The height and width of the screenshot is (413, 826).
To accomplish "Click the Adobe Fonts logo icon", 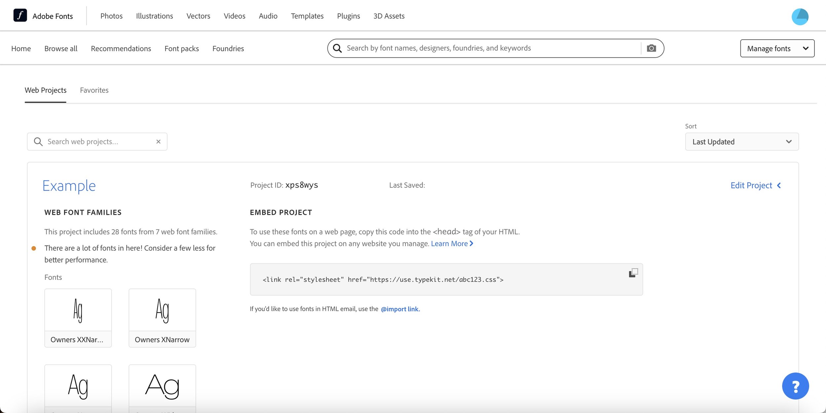I will [20, 16].
